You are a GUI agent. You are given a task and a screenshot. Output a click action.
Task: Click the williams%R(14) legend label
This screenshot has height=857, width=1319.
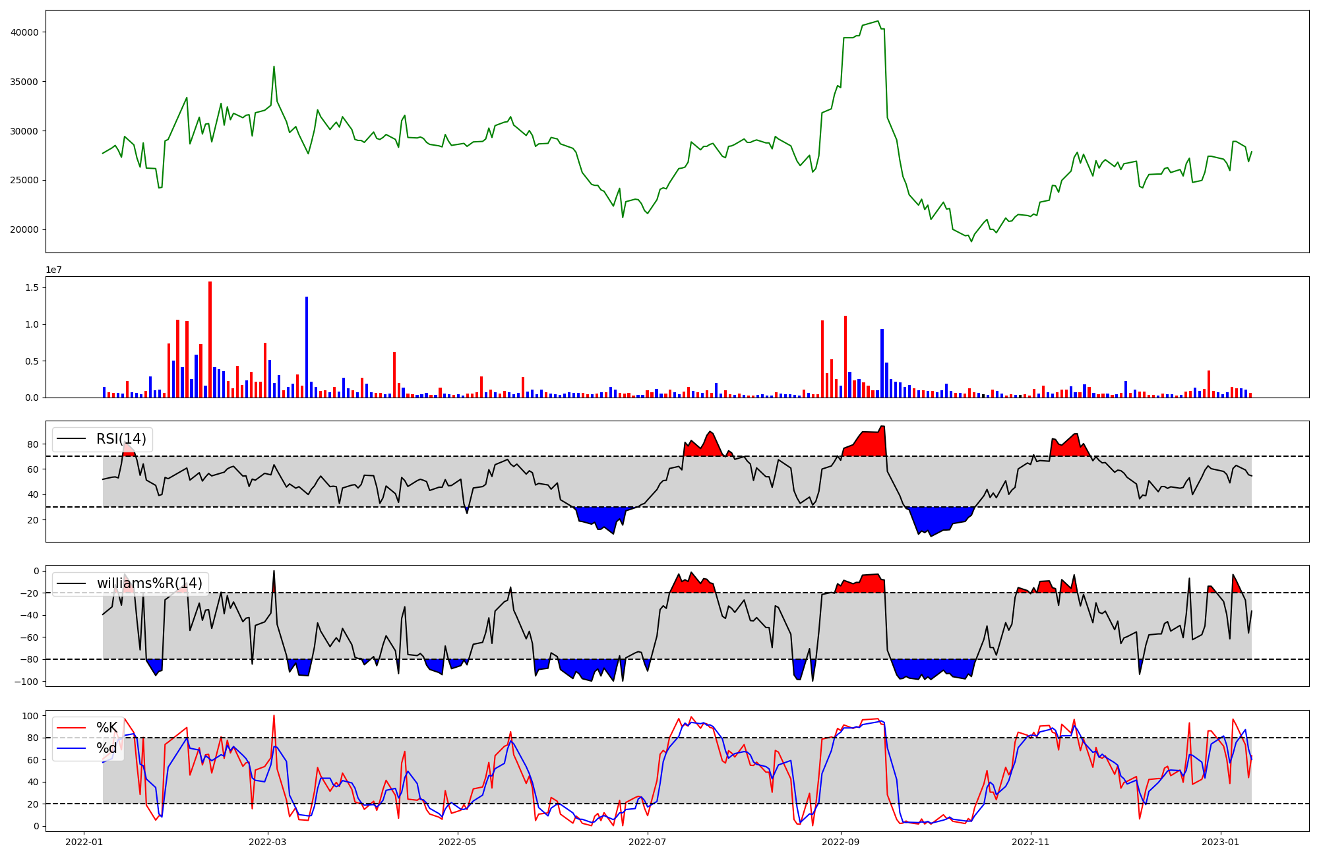pyautogui.click(x=149, y=583)
